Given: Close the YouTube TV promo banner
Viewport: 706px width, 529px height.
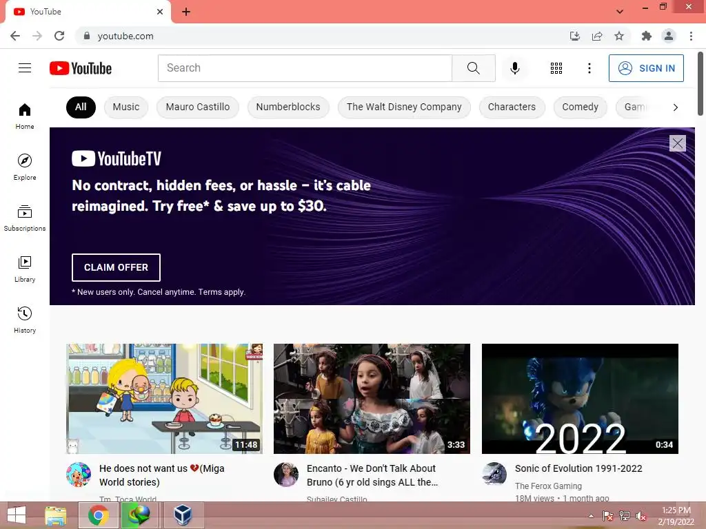Looking at the screenshot, I should coord(677,143).
